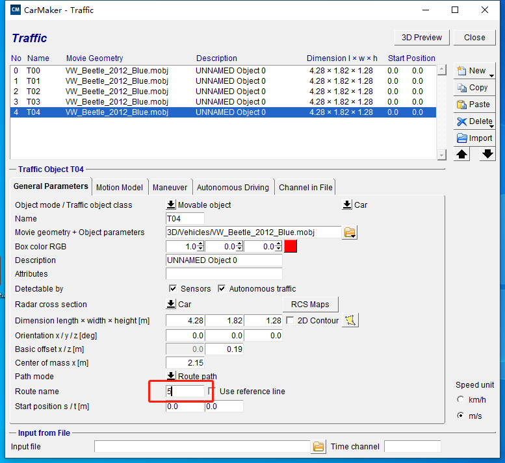This screenshot has height=463, width=505.
Task: Open Delete button dropdown arrow
Action: pyautogui.click(x=491, y=127)
